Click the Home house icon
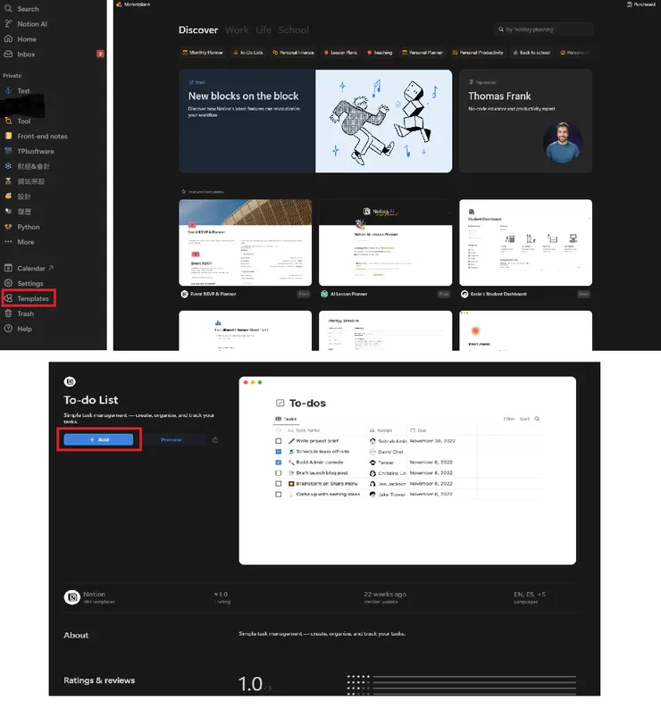The image size is (661, 717). pos(8,39)
